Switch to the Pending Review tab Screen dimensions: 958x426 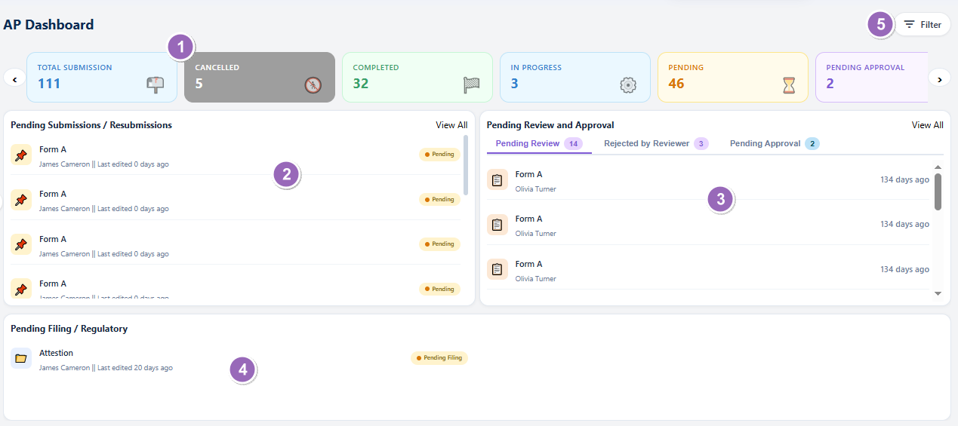[x=539, y=143]
